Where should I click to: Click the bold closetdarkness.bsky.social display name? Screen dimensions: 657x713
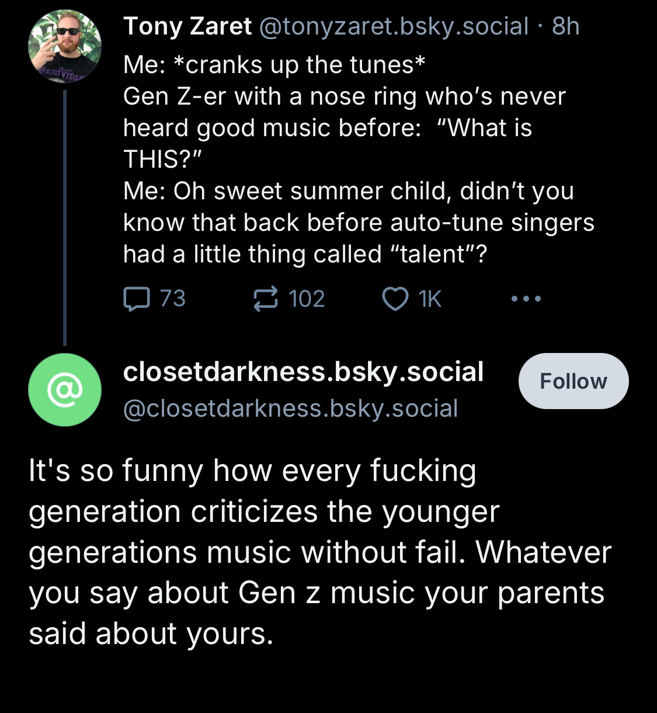click(303, 372)
